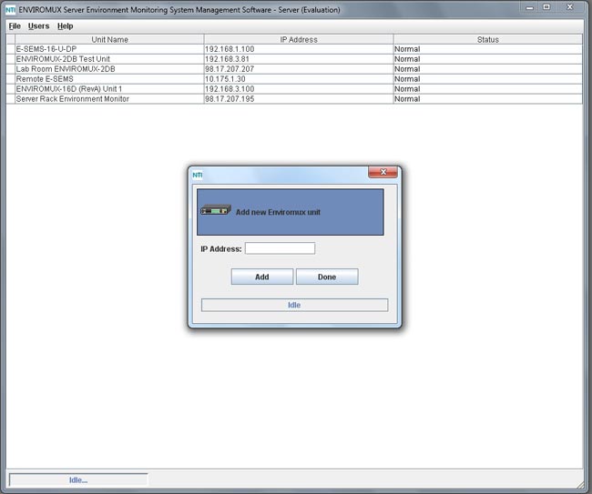
Task: Open the Users menu
Action: [39, 26]
